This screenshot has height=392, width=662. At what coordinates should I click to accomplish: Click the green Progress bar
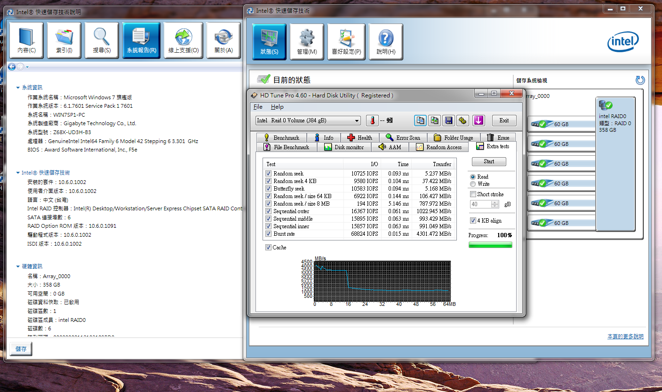click(x=490, y=245)
